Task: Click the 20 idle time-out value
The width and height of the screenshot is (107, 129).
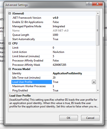Action: [x=54, y=78]
